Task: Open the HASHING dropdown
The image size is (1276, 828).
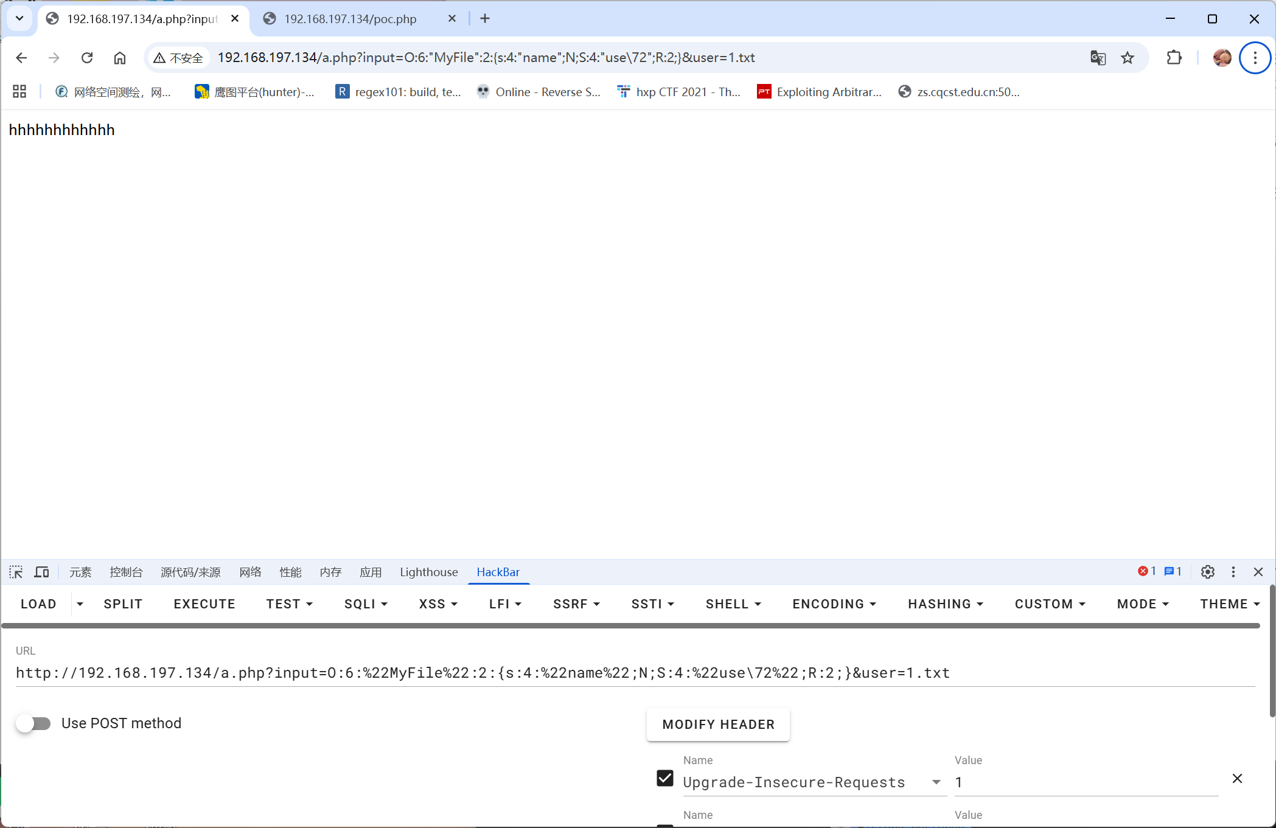Action: 946,604
